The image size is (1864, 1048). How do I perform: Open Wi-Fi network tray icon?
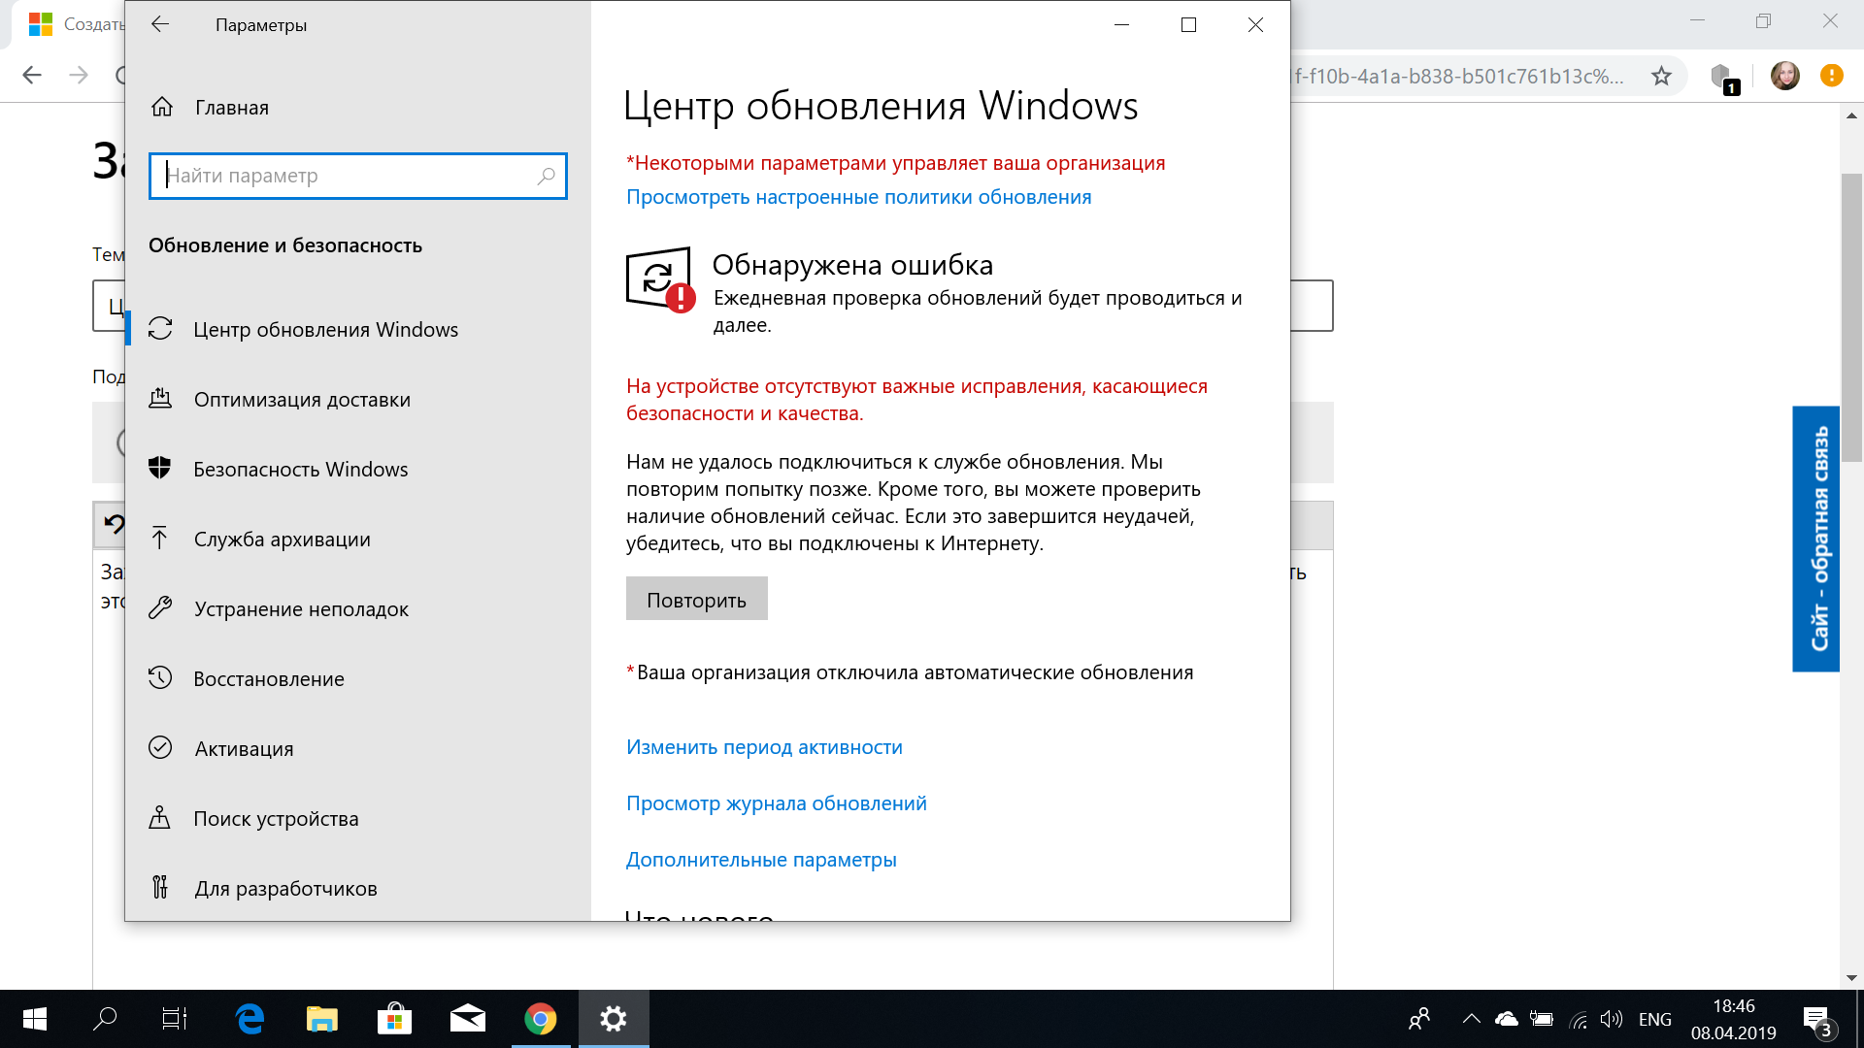1578,1019
